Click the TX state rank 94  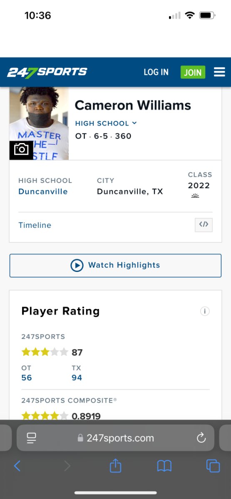[x=77, y=378]
